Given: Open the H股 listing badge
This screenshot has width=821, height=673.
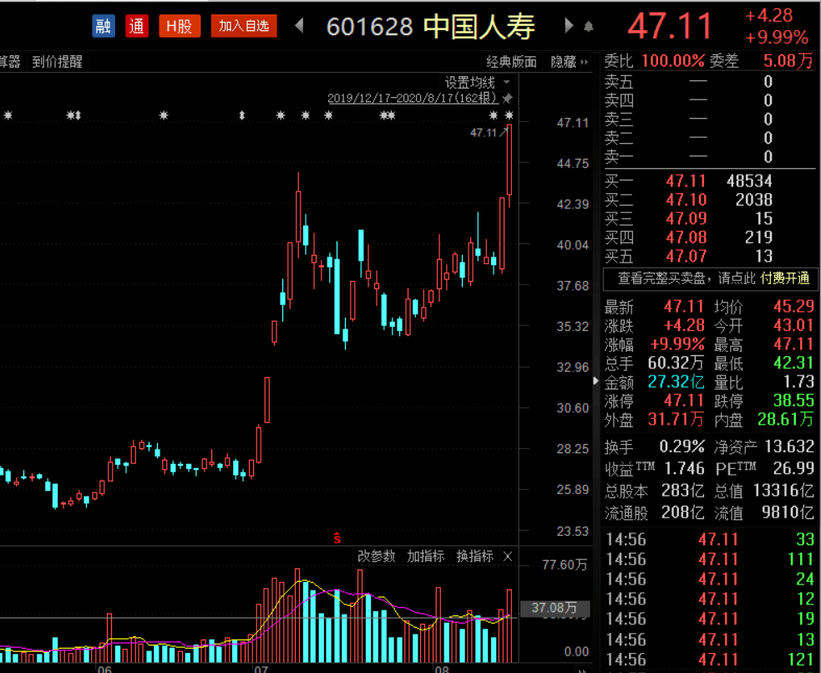Looking at the screenshot, I should pos(180,26).
